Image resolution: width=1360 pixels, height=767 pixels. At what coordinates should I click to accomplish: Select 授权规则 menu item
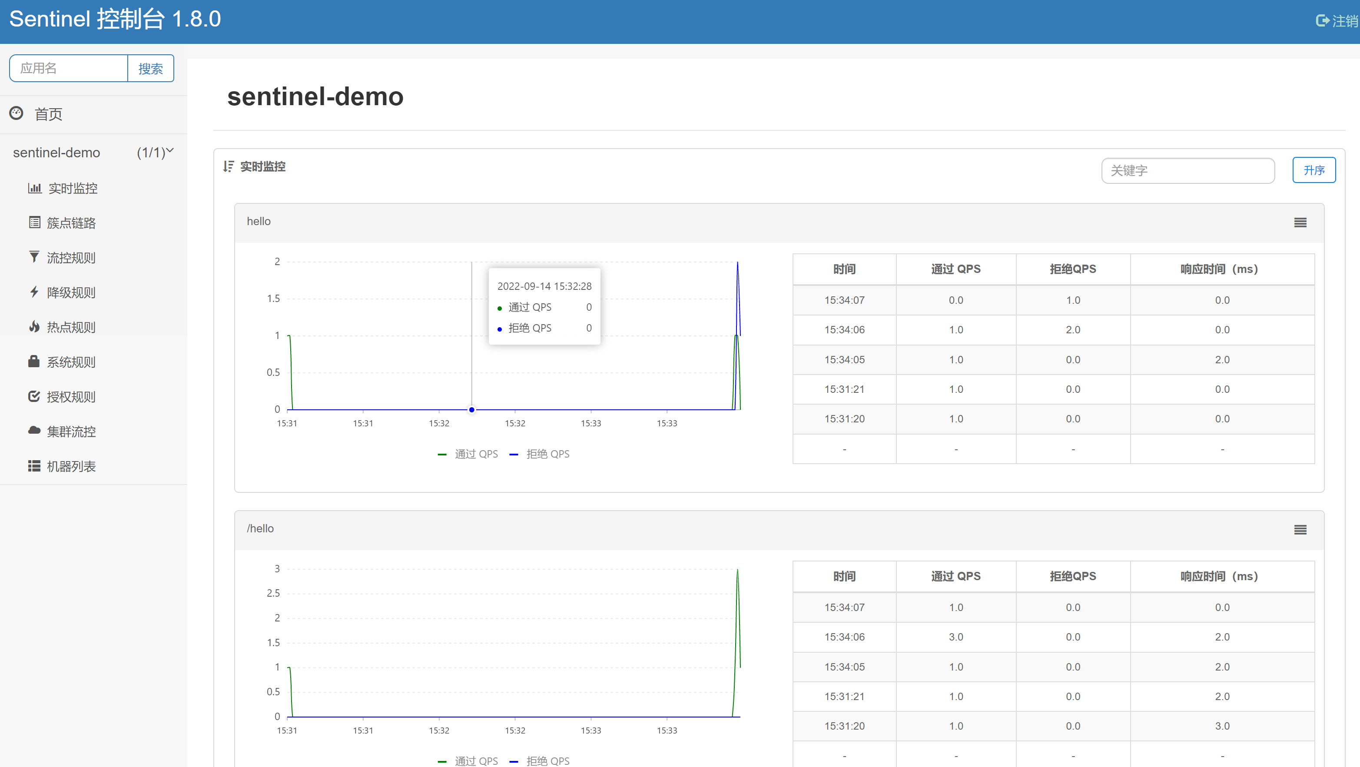pyautogui.click(x=71, y=397)
